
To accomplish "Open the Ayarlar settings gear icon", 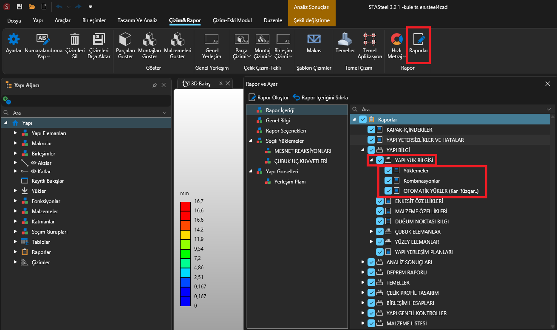I will (14, 40).
